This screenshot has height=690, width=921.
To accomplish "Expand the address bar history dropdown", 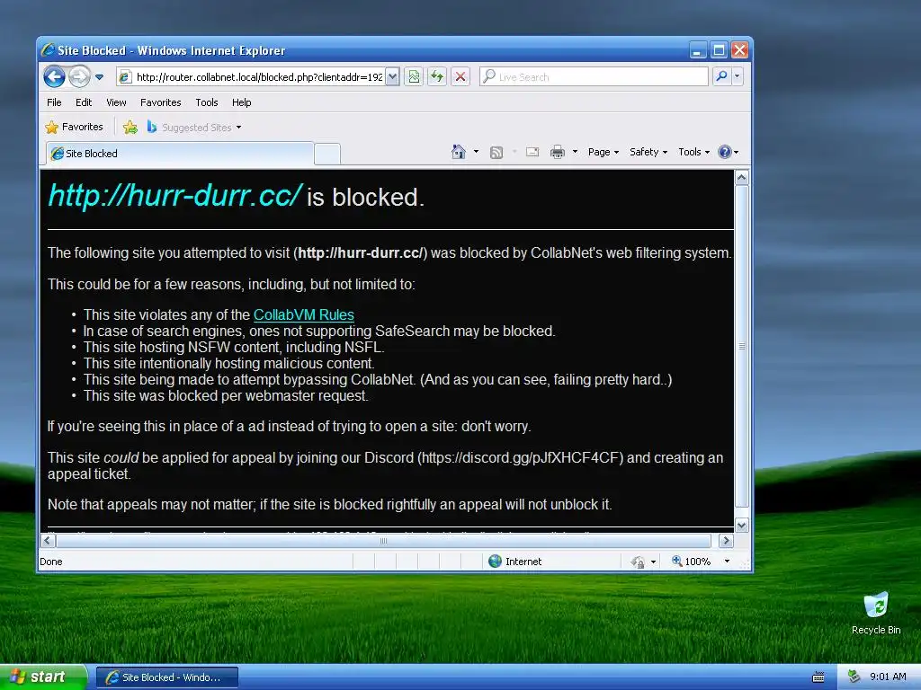I will click(393, 77).
